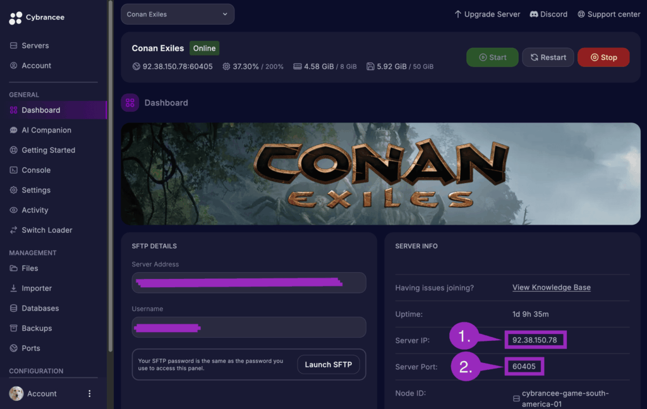Viewport: 647px width, 409px height.
Task: Click Node ID cybrancee-game-south-america-01
Action: coord(565,399)
